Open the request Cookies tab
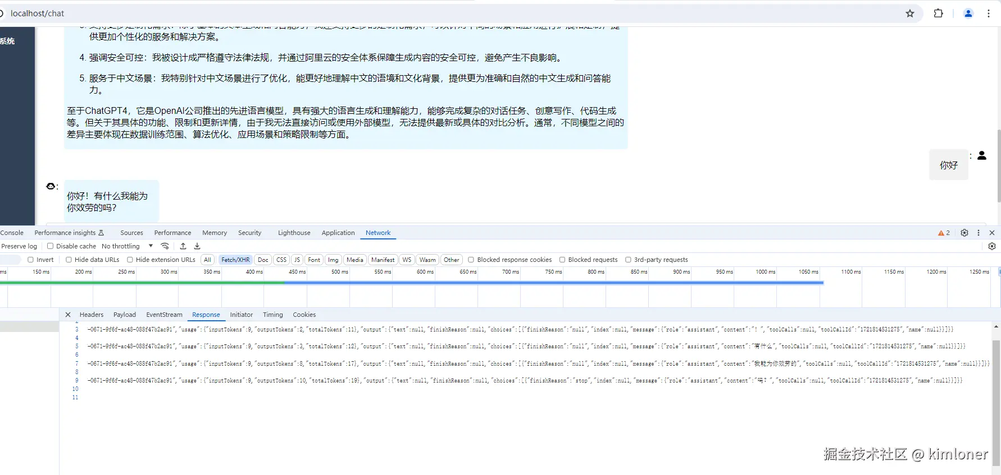The height and width of the screenshot is (475, 1001). pos(304,315)
